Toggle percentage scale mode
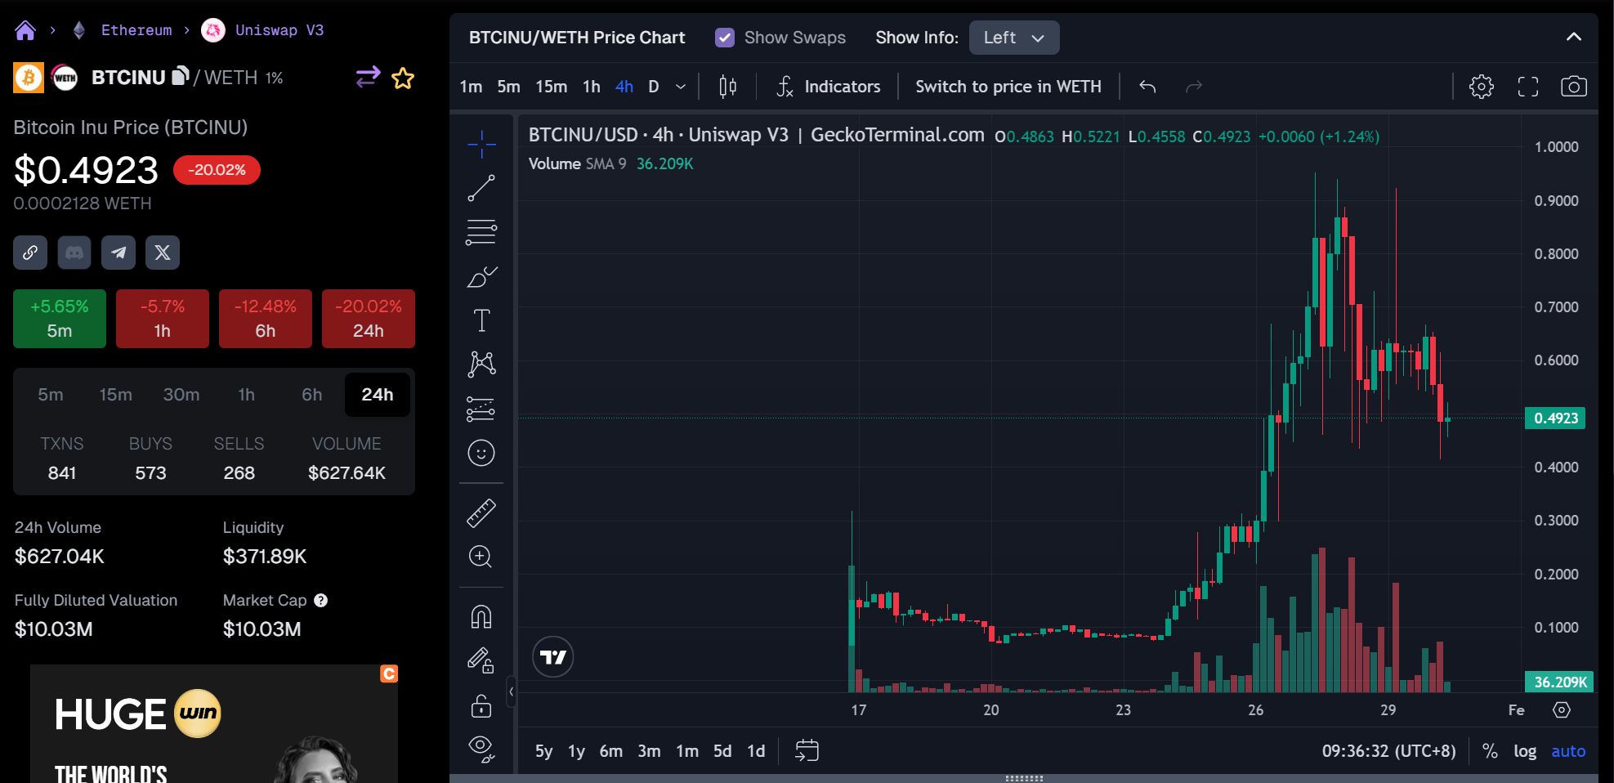This screenshot has height=783, width=1614. 1491,751
